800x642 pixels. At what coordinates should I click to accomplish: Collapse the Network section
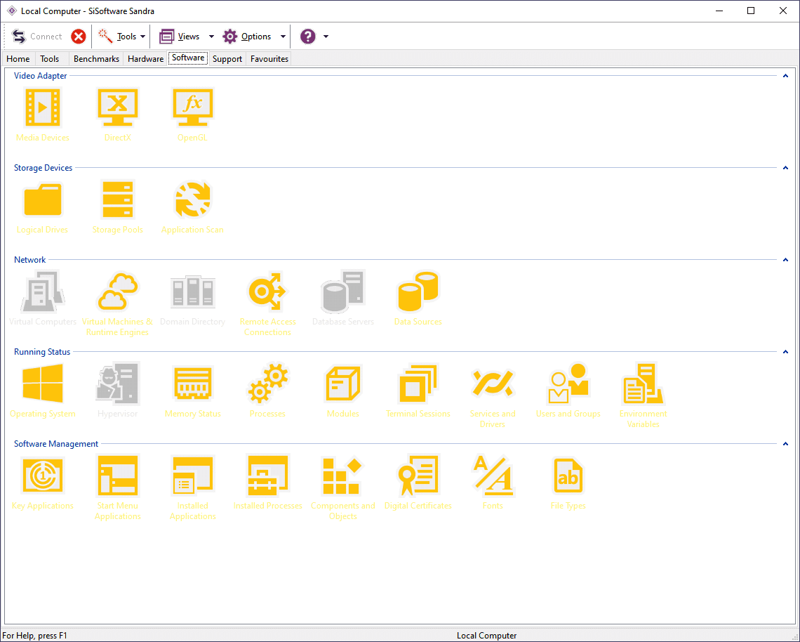786,259
